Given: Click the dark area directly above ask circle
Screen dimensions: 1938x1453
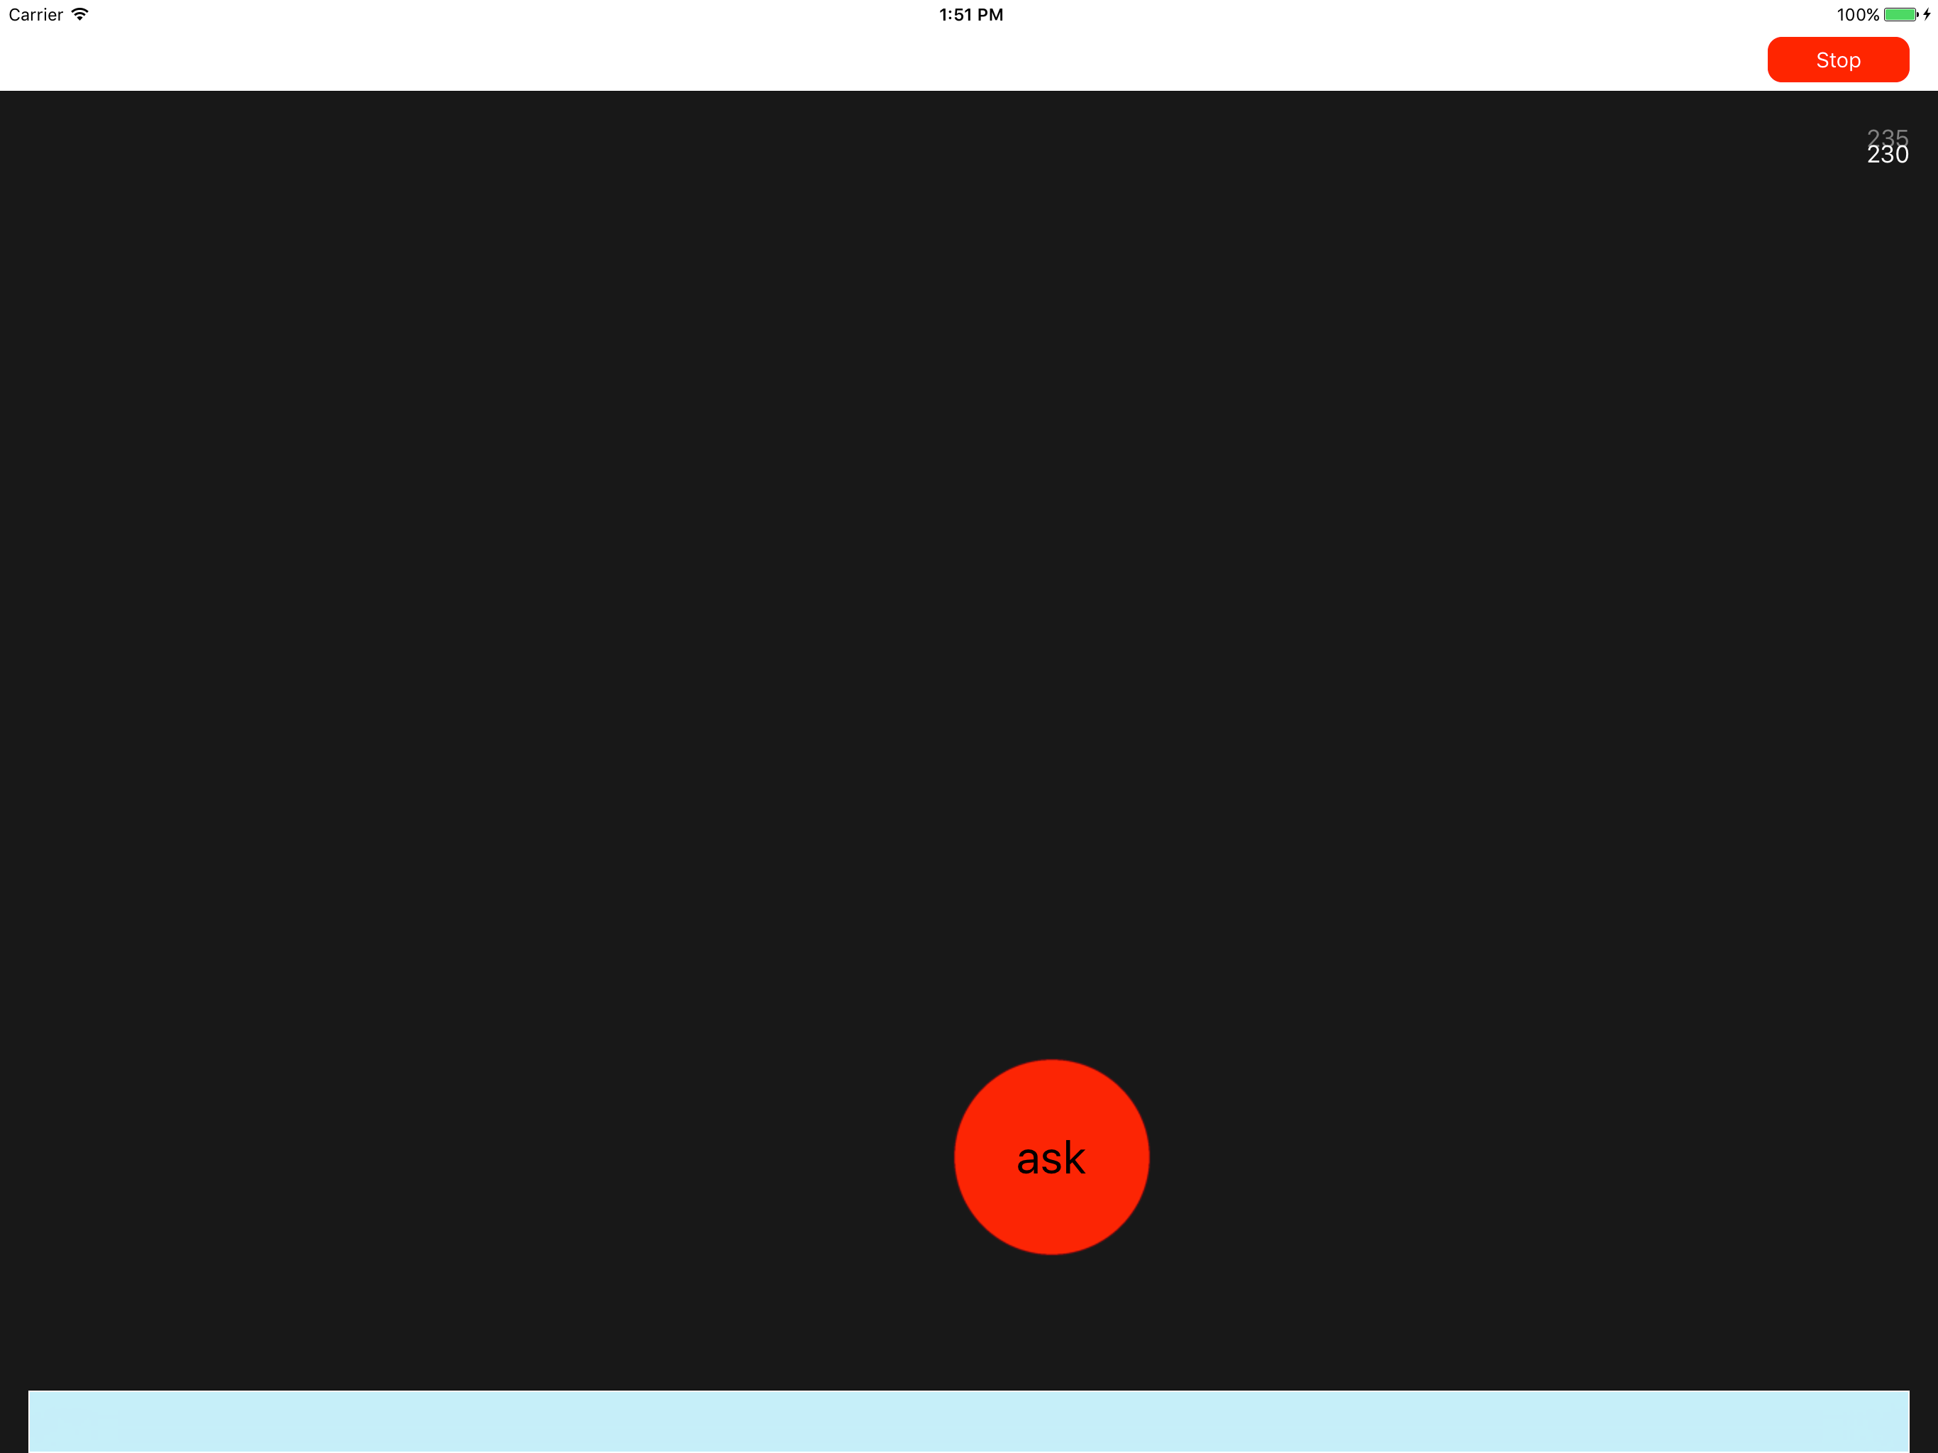Looking at the screenshot, I should click(1051, 876).
